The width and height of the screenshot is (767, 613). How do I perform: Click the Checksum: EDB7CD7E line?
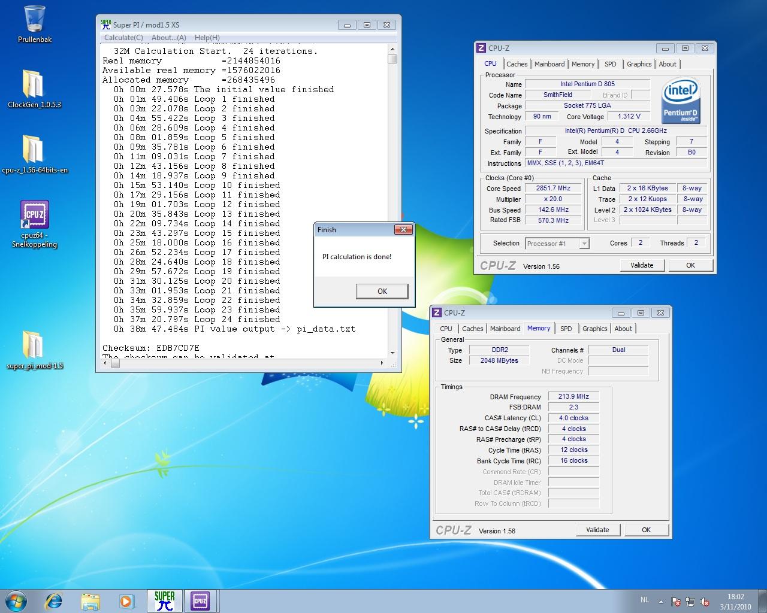click(x=151, y=348)
